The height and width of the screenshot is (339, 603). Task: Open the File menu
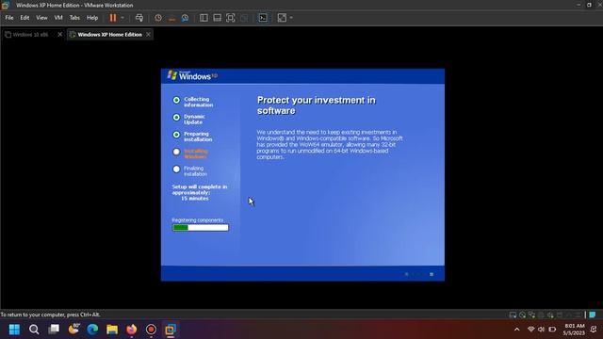9,18
